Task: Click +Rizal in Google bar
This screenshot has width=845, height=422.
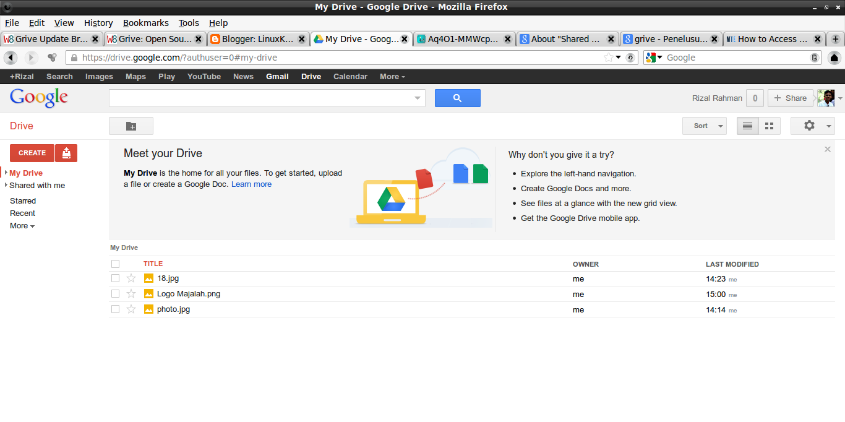Action: [x=22, y=77]
